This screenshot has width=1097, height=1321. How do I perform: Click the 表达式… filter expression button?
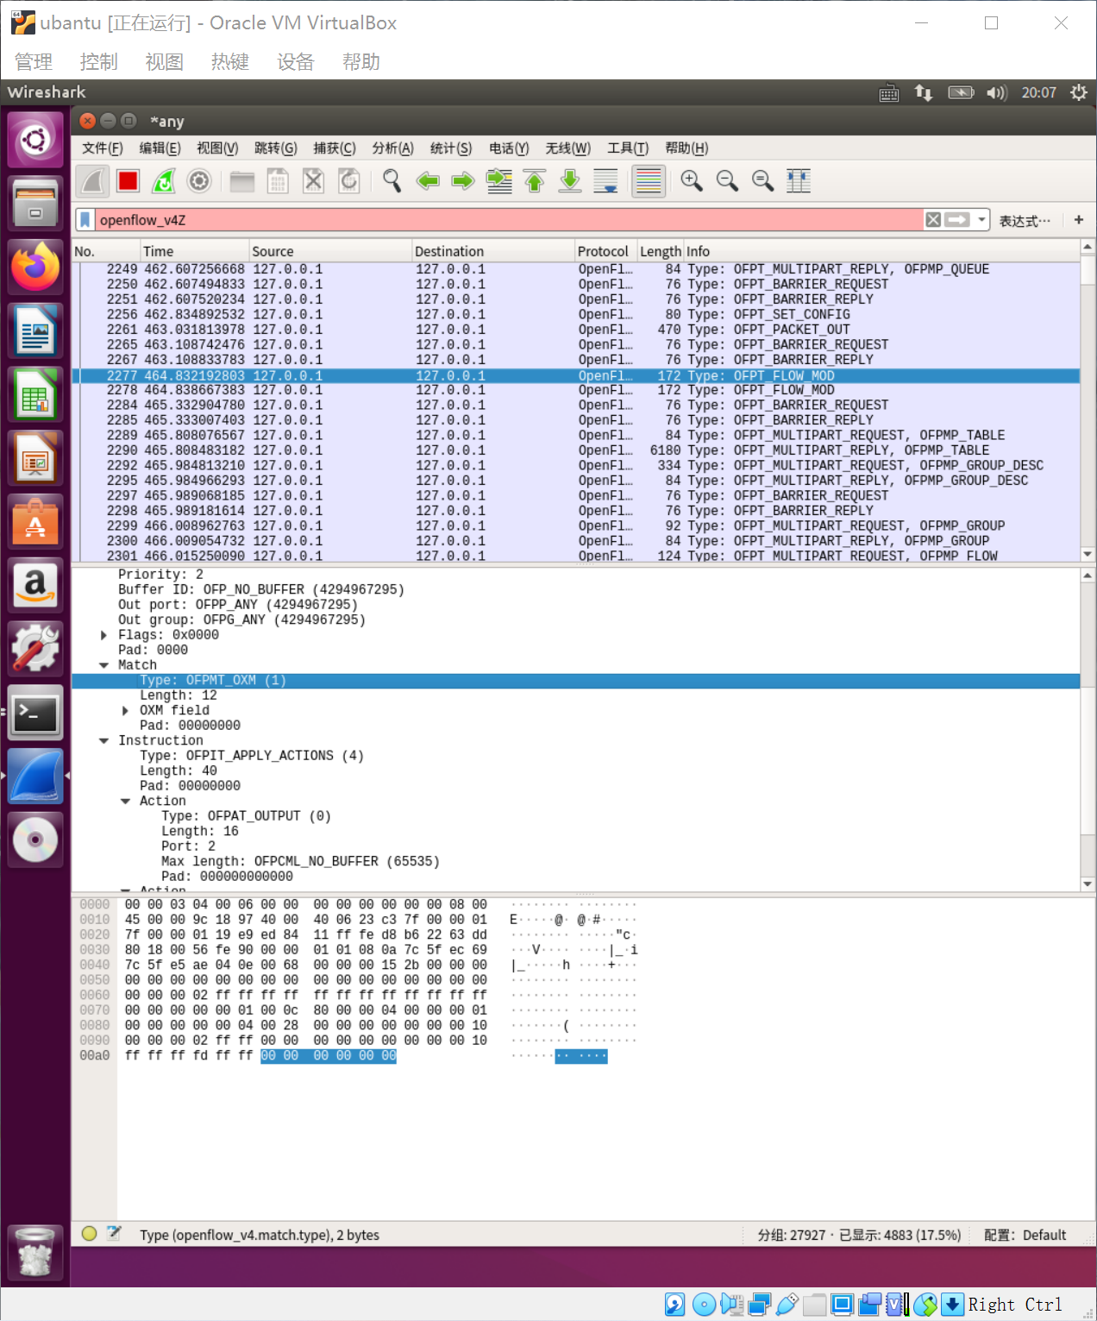pos(1025,221)
